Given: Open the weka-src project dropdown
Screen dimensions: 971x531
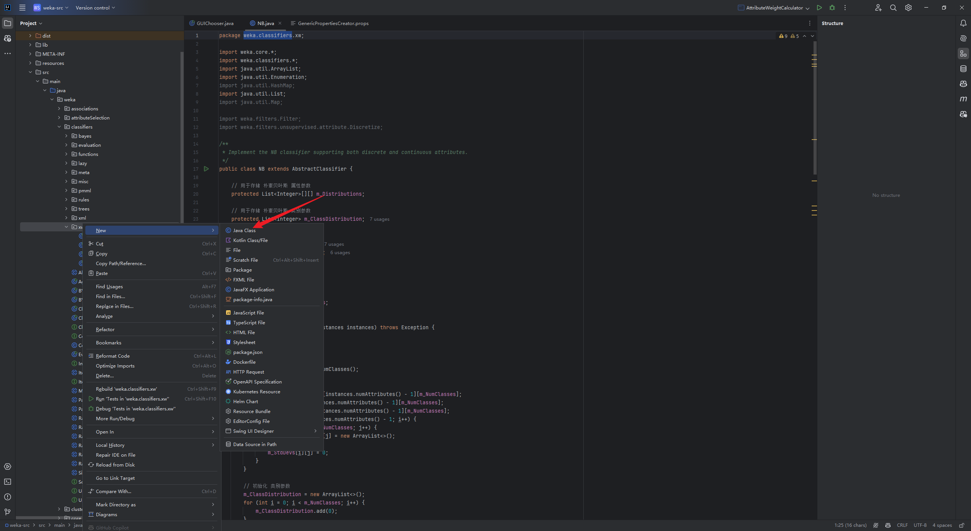Looking at the screenshot, I should coord(51,8).
